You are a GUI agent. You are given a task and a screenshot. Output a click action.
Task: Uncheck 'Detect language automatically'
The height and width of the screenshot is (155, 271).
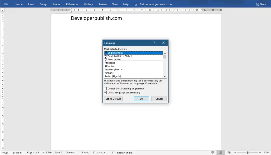point(105,93)
